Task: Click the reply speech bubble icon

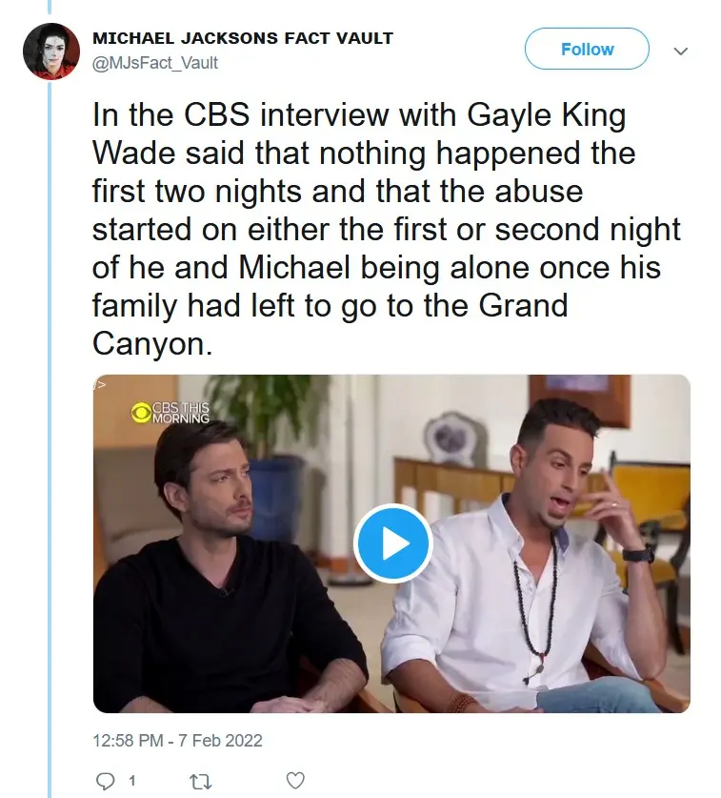Action: click(105, 781)
